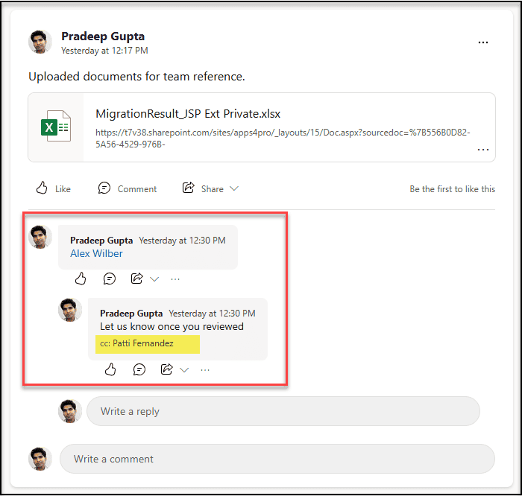Click the Write a reply field
The height and width of the screenshot is (496, 522).
[x=283, y=411]
